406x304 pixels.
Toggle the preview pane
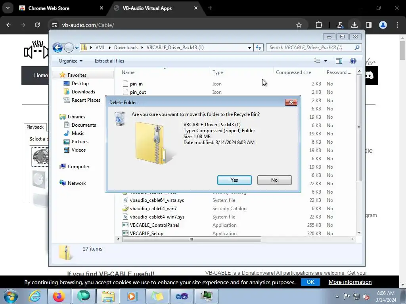click(x=339, y=61)
